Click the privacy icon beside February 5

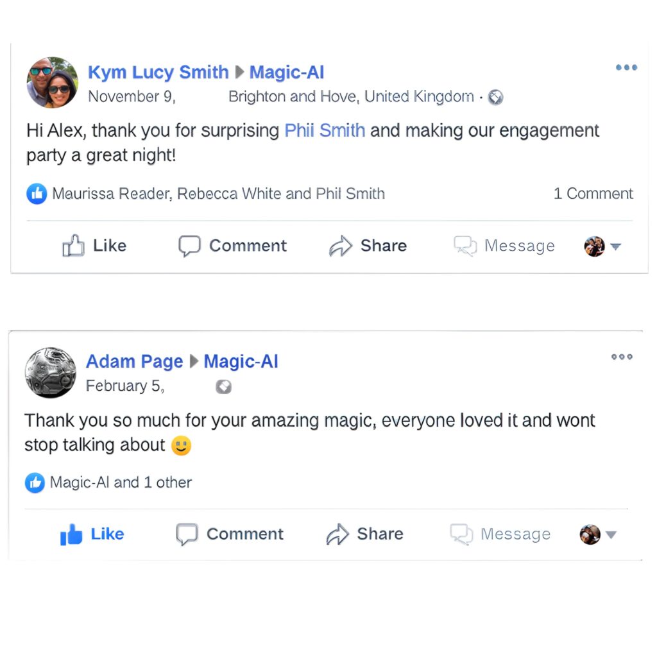coord(223,387)
